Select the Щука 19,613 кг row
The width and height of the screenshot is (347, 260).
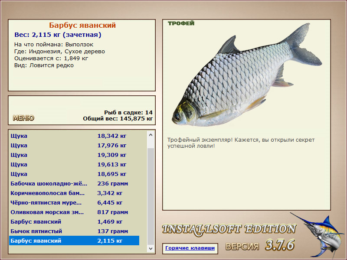(74, 164)
